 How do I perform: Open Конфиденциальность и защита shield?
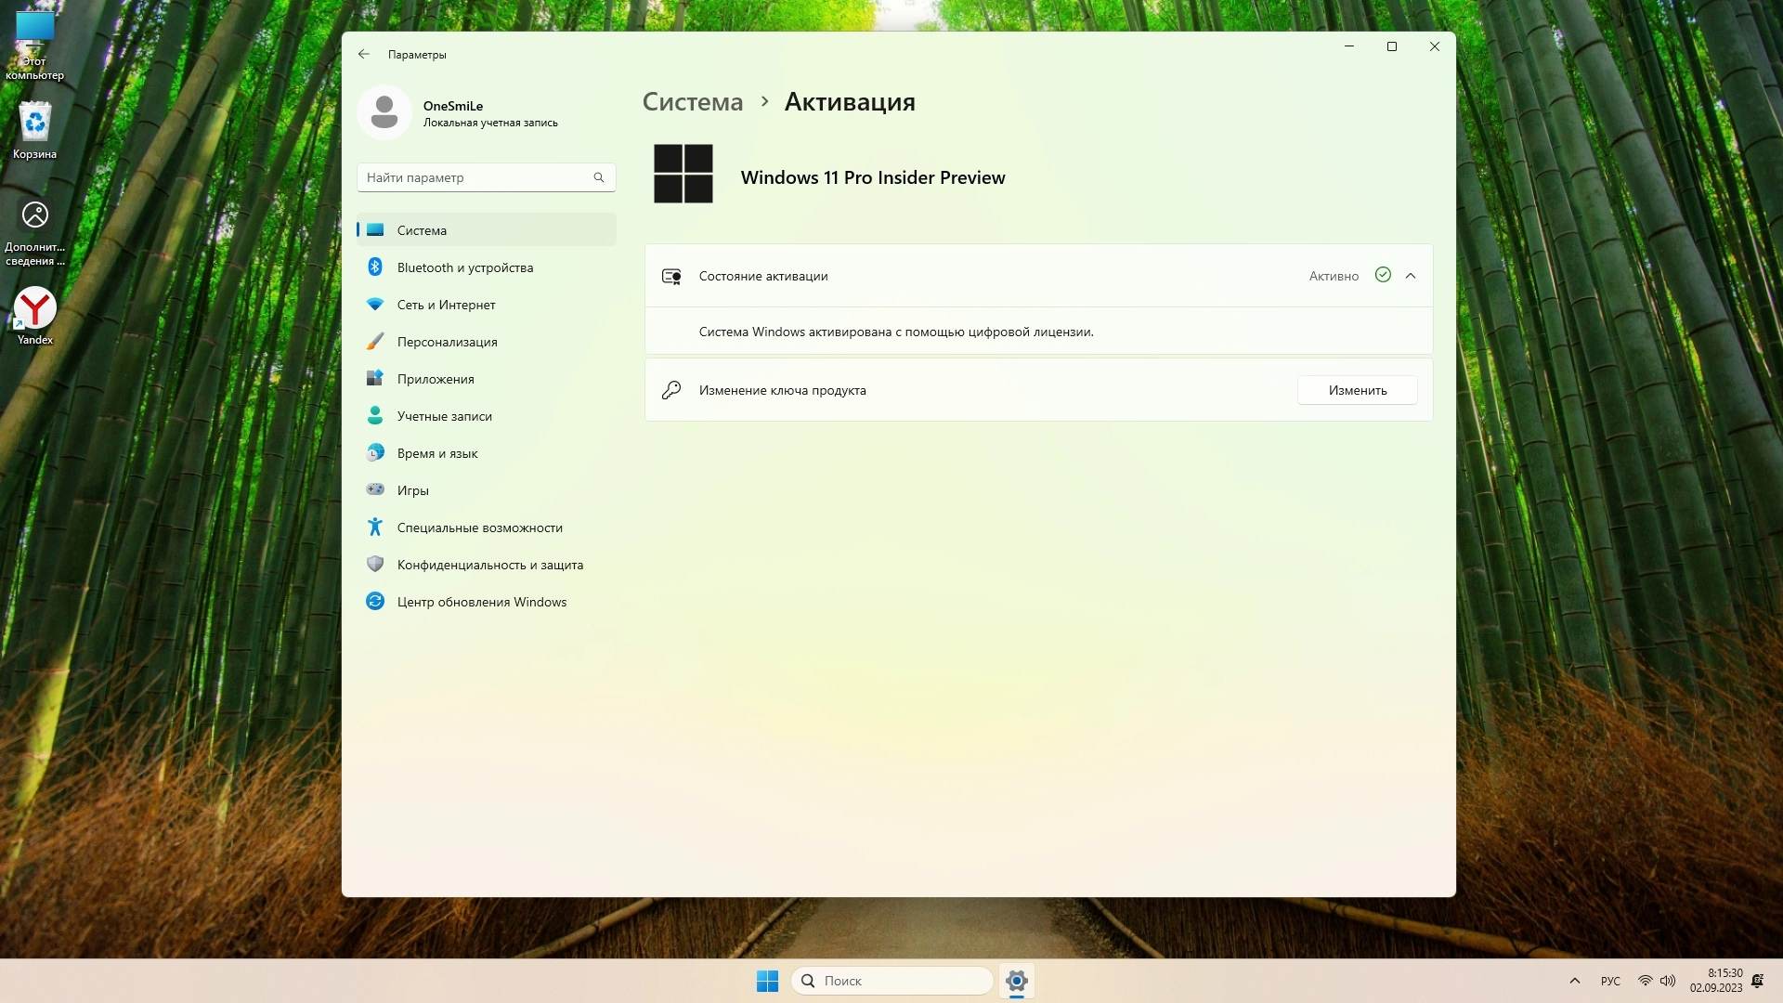pos(375,564)
